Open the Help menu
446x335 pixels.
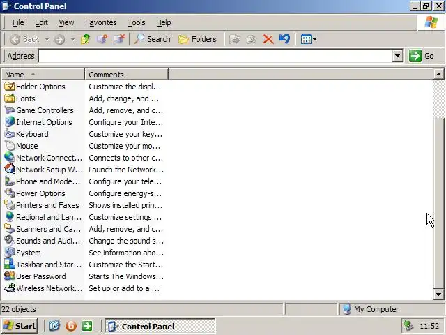click(x=164, y=22)
